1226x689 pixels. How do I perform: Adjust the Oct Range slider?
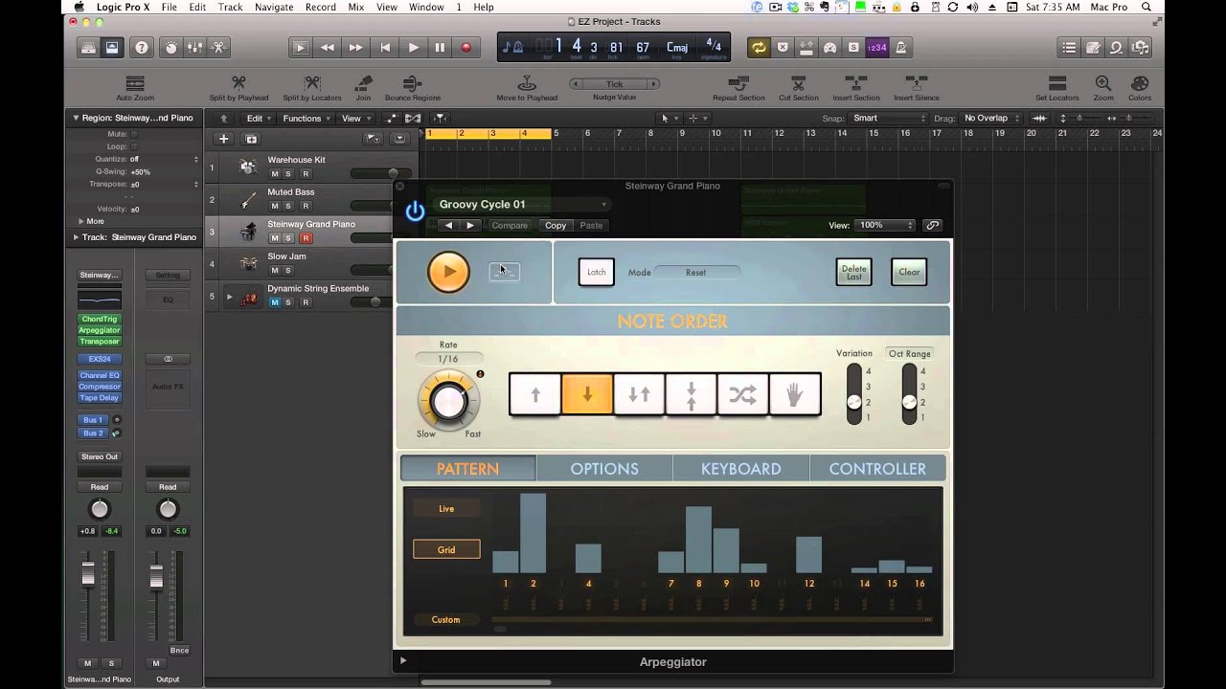(x=909, y=394)
